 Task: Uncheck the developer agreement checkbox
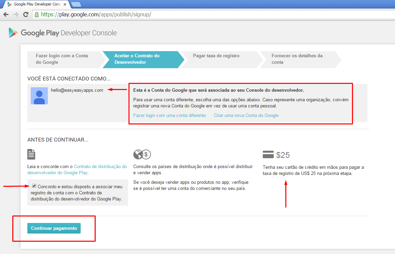34,185
